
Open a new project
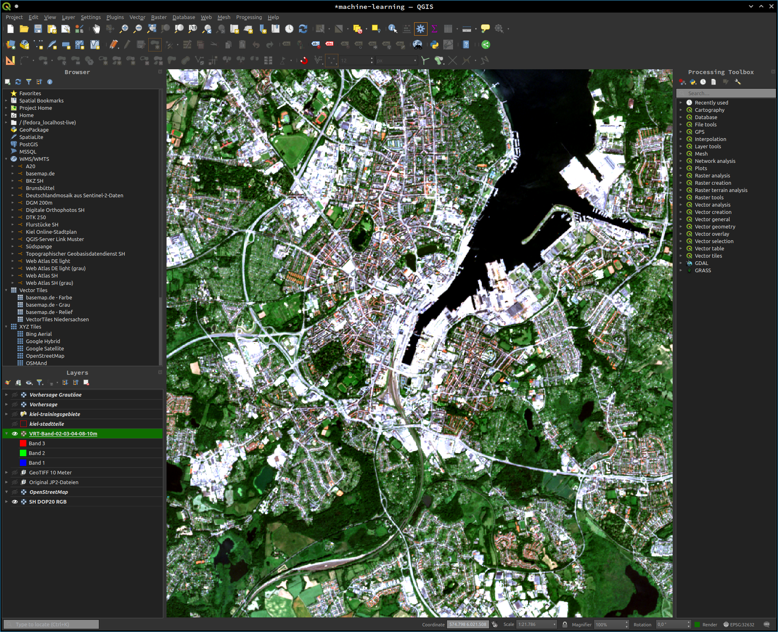click(10, 29)
